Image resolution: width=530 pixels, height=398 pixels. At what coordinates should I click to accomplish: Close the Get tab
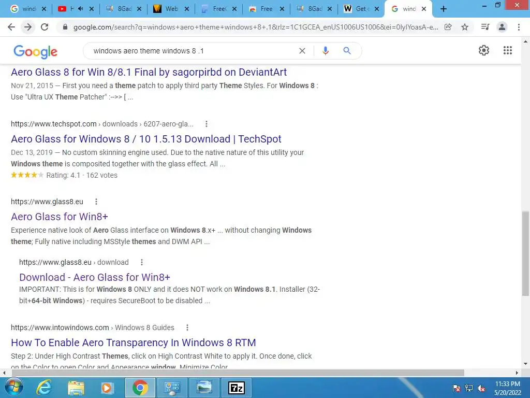(x=377, y=9)
